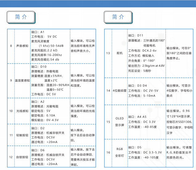This screenshot has height=170, width=196.
Task: Click the right 简介 heading badge
Action: 118,17
